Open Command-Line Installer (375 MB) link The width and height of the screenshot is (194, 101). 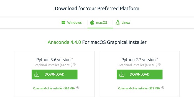click(x=139, y=88)
